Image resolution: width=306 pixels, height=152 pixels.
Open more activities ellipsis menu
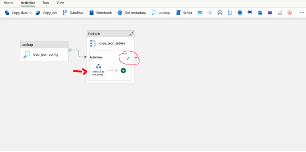[302, 13]
